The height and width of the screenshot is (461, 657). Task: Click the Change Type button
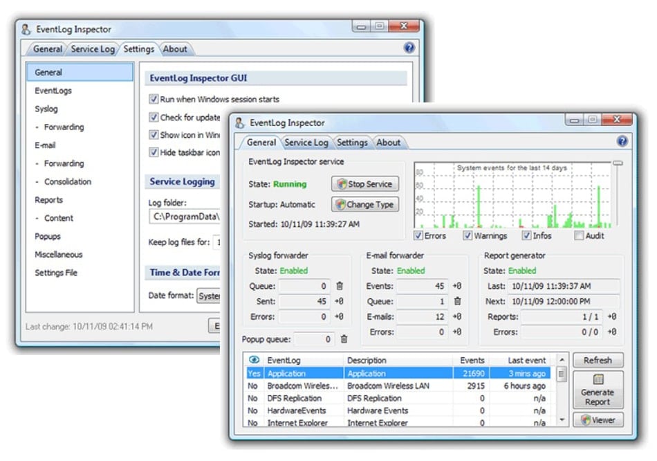(x=365, y=205)
